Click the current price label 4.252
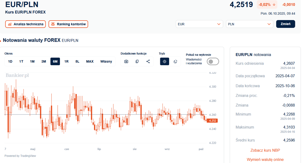The image size is (302, 163). point(212,121)
